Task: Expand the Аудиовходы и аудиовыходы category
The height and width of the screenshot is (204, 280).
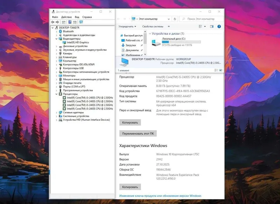Action: tap(56, 35)
